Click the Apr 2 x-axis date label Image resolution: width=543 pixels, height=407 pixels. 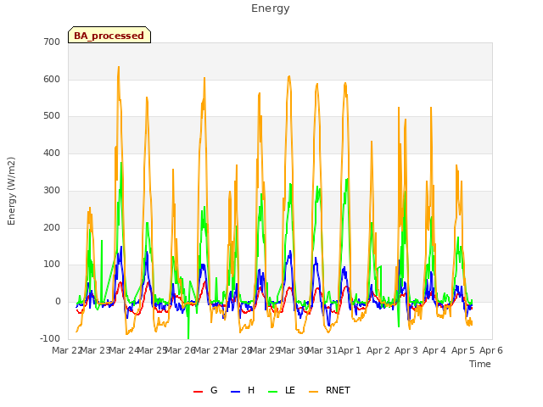coord(378,350)
